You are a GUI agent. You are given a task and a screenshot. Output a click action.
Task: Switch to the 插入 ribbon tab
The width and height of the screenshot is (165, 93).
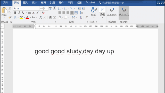(x=26, y=3)
